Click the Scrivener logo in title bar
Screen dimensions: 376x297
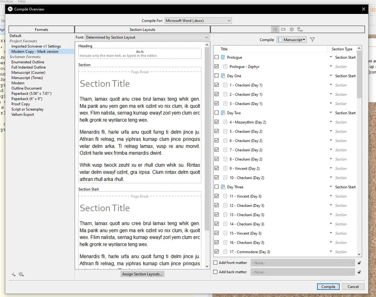(10, 9)
